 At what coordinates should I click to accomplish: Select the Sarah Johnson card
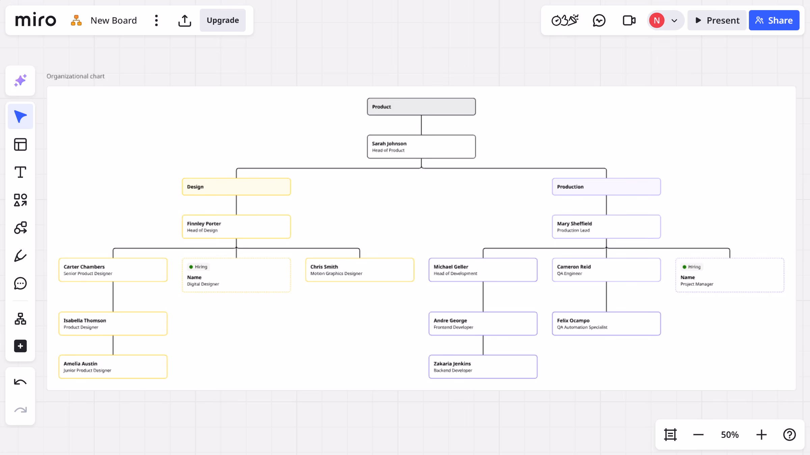click(421, 147)
